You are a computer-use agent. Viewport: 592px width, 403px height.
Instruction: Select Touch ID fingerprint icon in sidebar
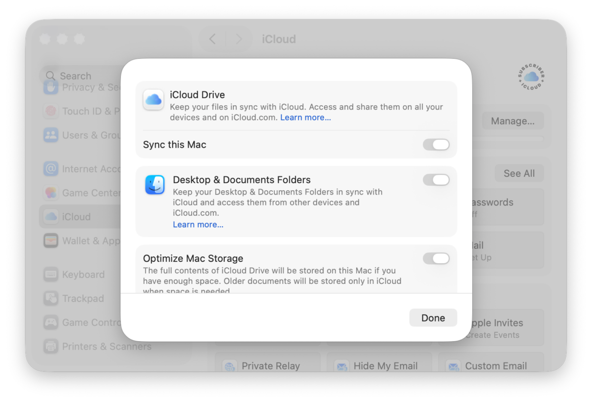51,111
